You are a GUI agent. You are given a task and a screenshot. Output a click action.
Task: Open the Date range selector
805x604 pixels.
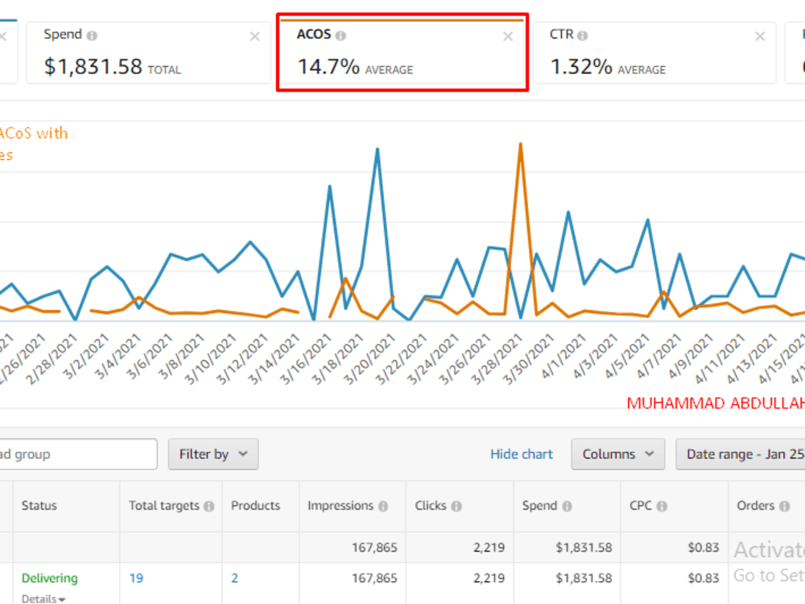(741, 454)
